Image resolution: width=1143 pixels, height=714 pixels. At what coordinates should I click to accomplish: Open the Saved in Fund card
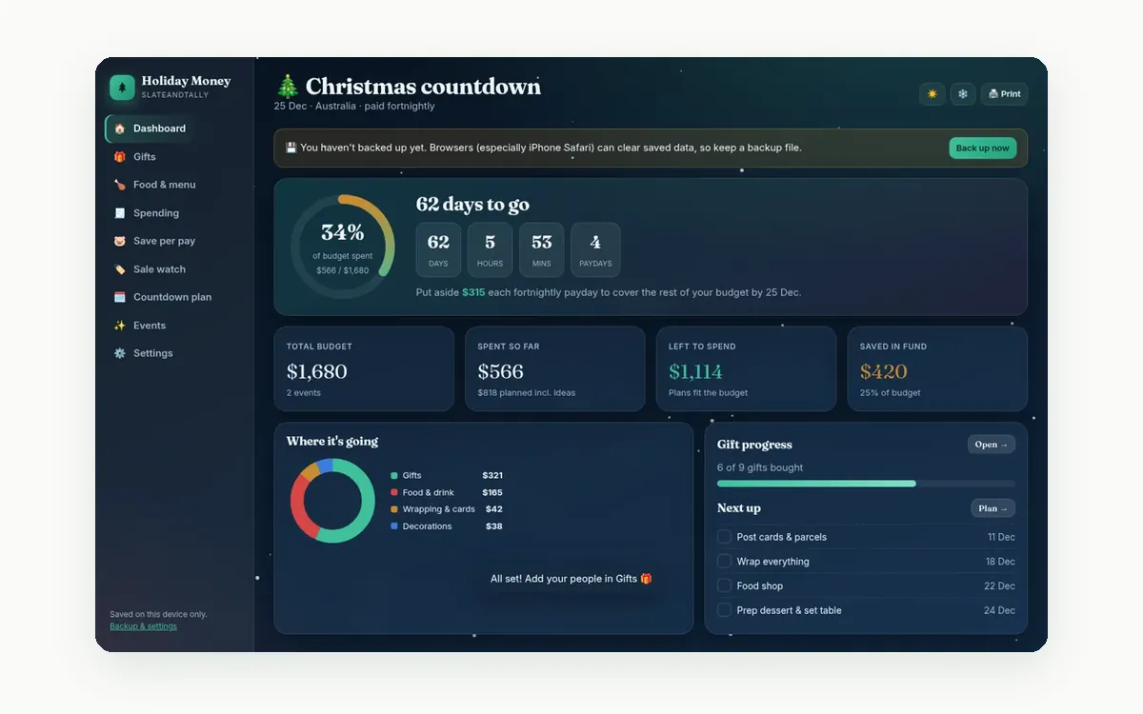pyautogui.click(x=937, y=369)
